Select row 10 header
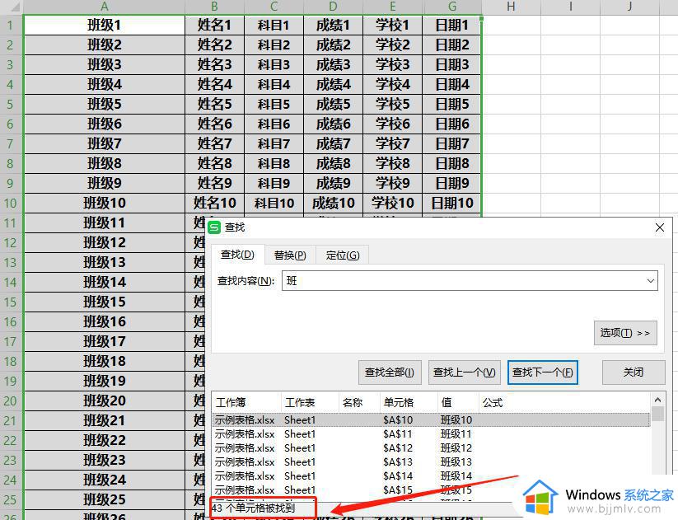 tap(11, 203)
